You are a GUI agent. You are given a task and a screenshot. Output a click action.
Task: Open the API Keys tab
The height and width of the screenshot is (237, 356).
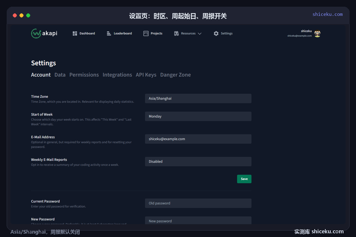146,75
